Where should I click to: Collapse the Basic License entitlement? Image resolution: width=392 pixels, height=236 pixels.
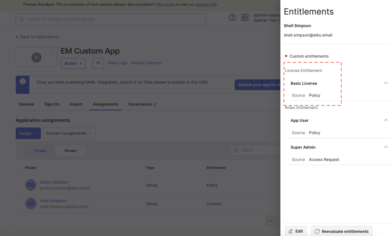pos(385,83)
